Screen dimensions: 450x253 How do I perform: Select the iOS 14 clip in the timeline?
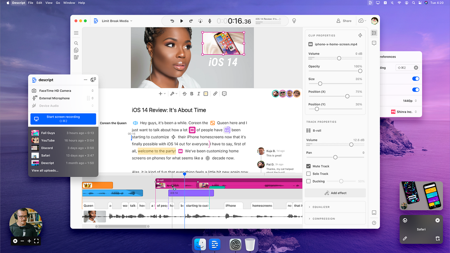[190, 193]
